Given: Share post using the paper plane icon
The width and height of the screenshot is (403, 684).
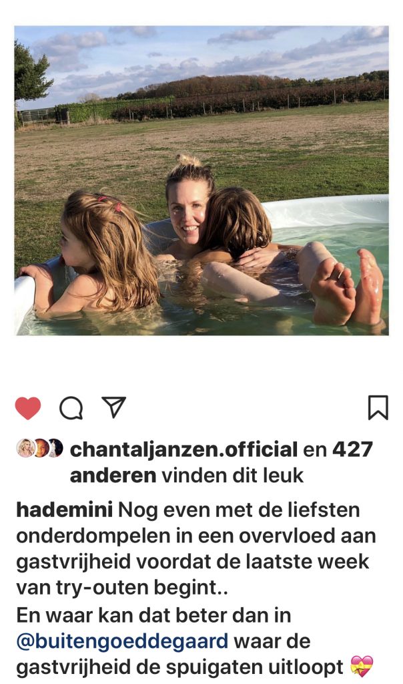Looking at the screenshot, I should point(113,407).
